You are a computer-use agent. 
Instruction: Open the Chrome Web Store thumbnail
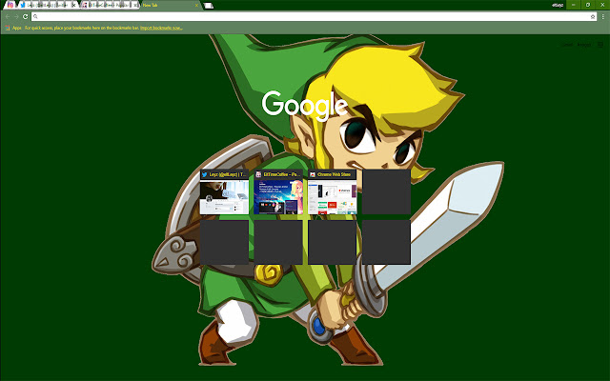pyautogui.click(x=333, y=191)
